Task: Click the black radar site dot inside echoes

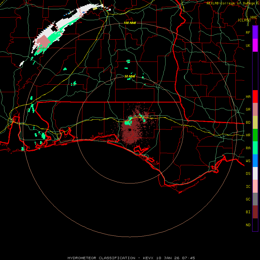Action: coord(130,130)
